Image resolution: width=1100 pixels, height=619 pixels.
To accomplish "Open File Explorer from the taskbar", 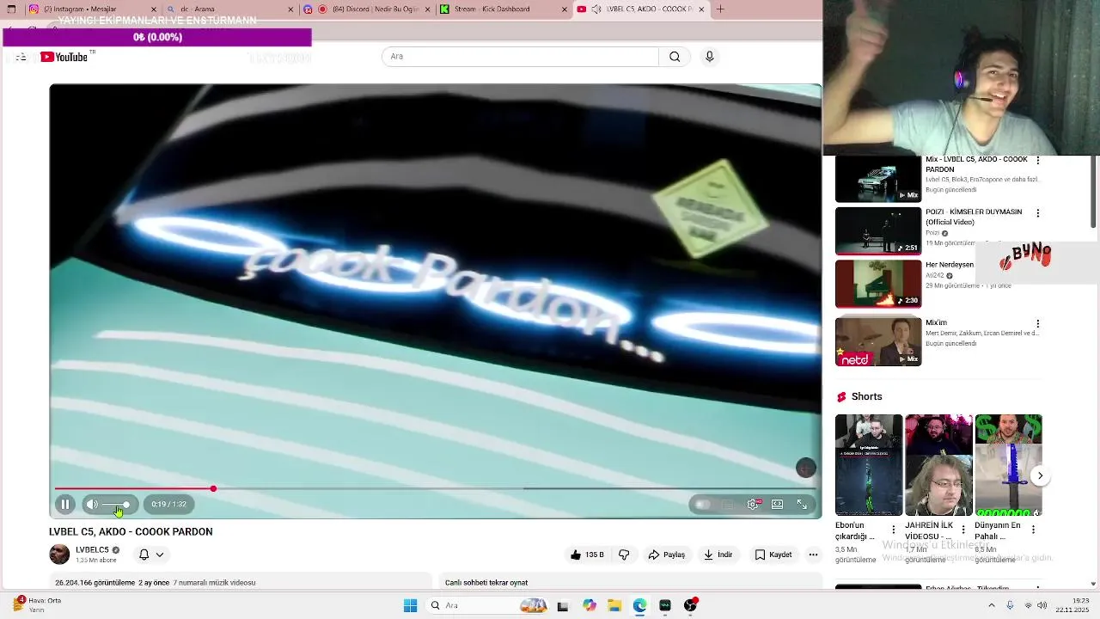I will click(x=614, y=605).
